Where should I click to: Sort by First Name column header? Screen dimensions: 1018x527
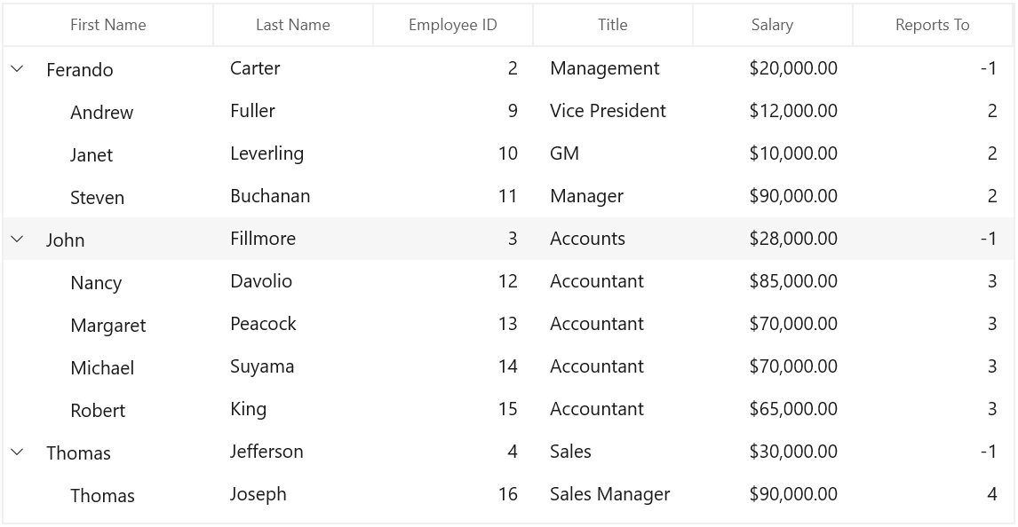(x=107, y=25)
